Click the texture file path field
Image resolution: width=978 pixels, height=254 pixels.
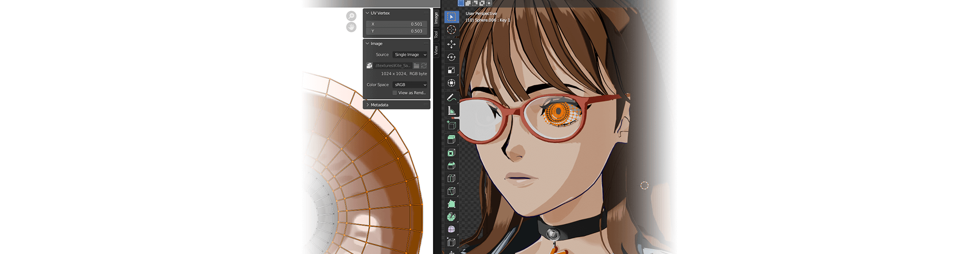393,66
